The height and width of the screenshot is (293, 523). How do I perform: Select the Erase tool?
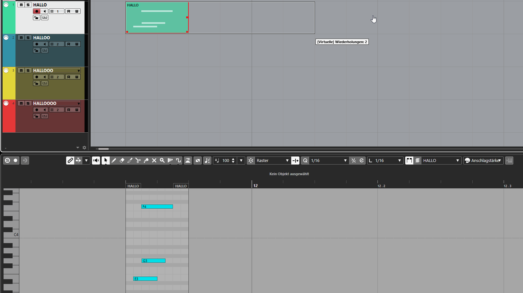point(122,160)
